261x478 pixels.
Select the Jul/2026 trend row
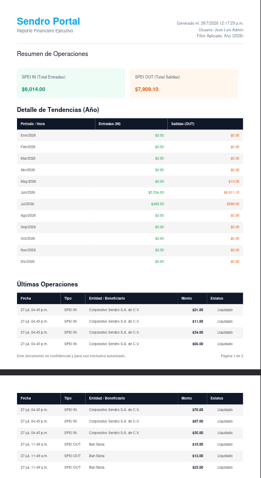[x=130, y=204]
